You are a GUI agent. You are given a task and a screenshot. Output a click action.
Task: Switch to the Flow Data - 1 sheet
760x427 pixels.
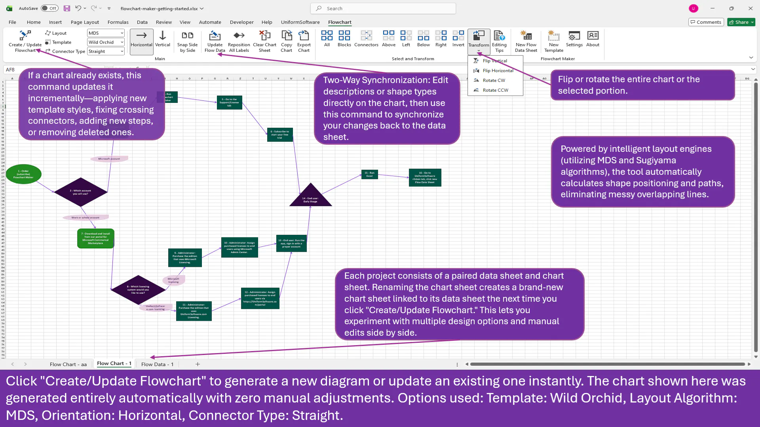click(157, 364)
